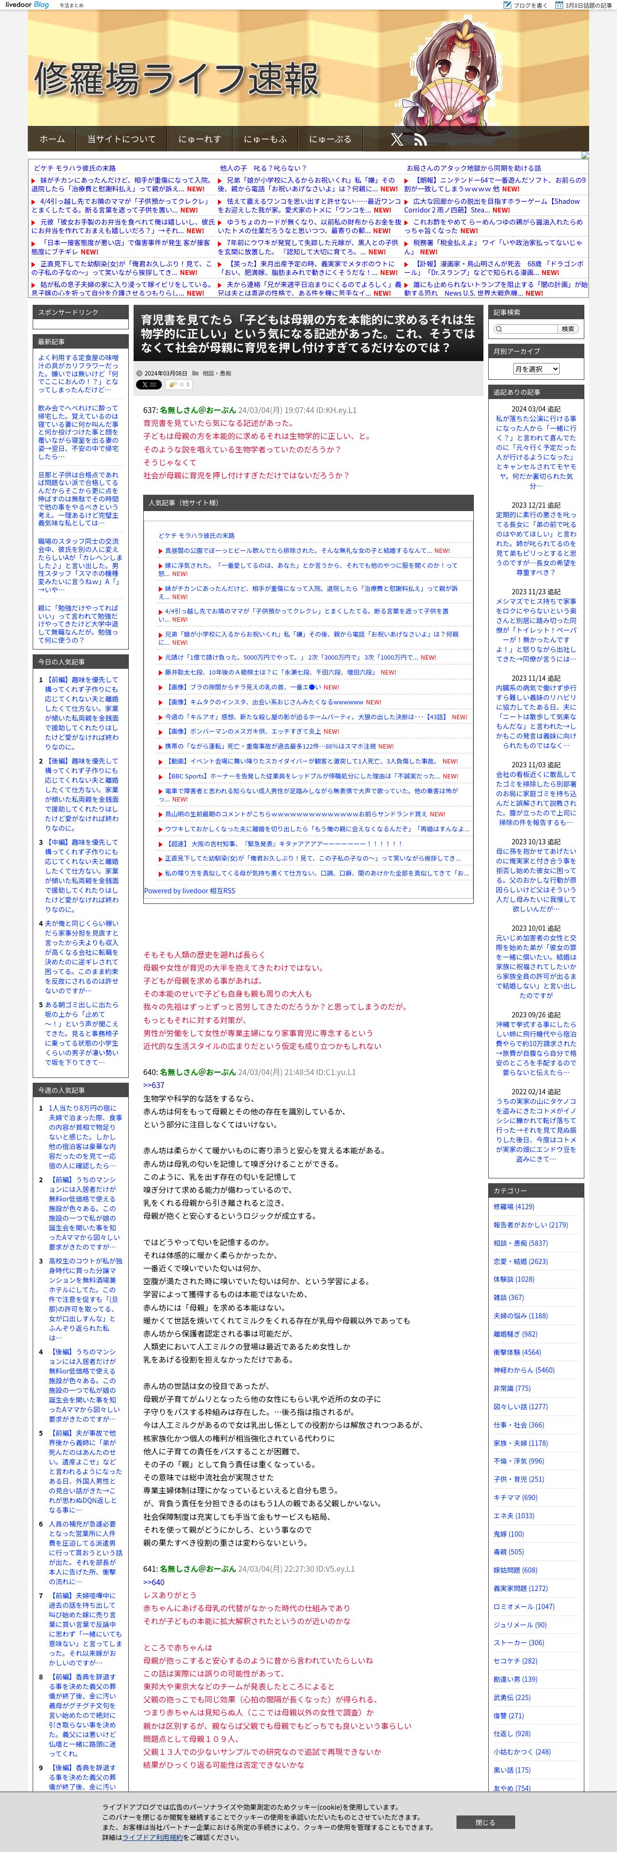Open category キチママ (690)
This screenshot has height=1852, width=617.
515,1498
